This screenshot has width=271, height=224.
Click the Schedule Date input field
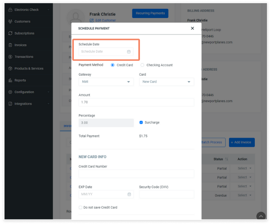(x=106, y=51)
